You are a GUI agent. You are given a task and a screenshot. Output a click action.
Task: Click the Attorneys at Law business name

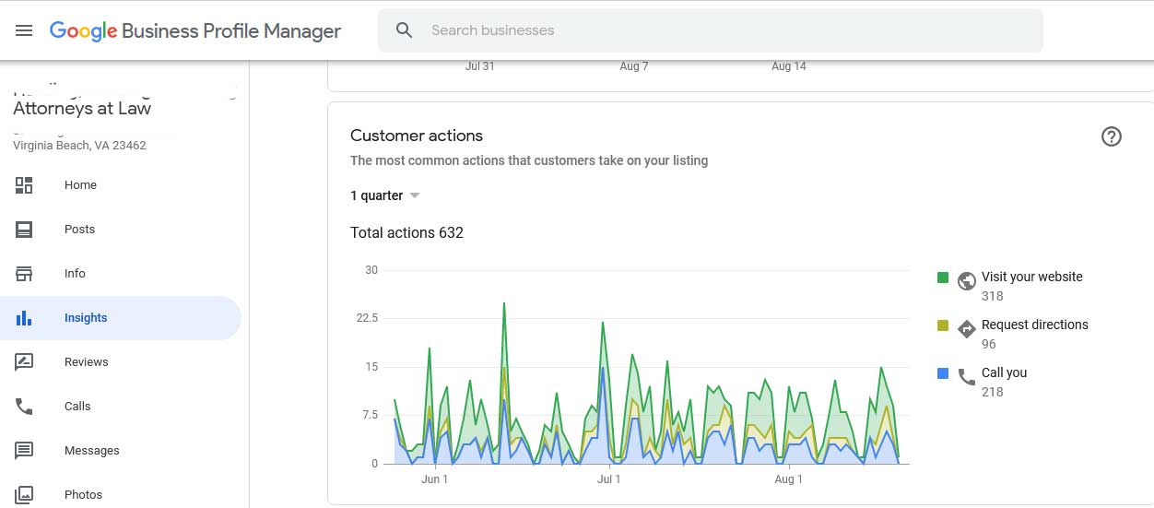[82, 109]
